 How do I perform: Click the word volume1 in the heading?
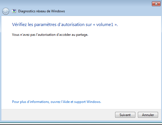(x=105, y=25)
